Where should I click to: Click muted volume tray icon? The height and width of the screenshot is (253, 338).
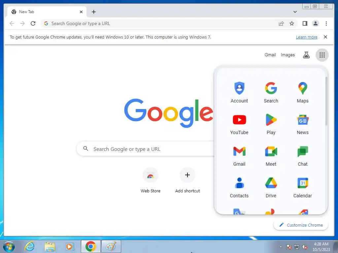tap(305, 247)
